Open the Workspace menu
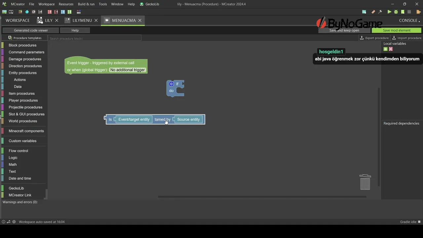 (47, 4)
